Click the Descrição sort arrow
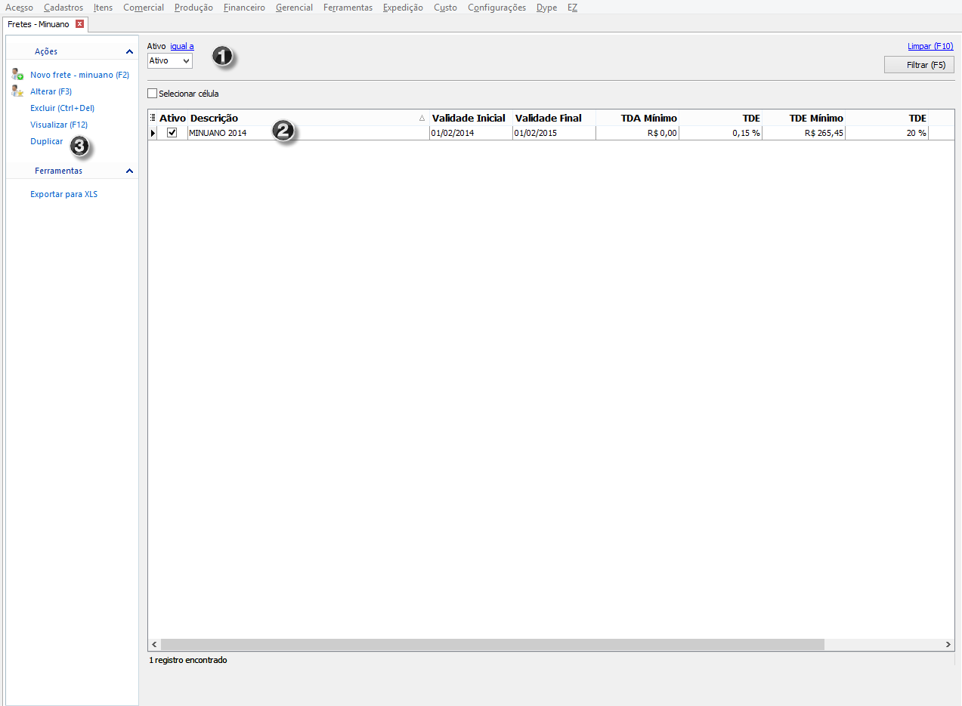962x706 pixels. 422,119
